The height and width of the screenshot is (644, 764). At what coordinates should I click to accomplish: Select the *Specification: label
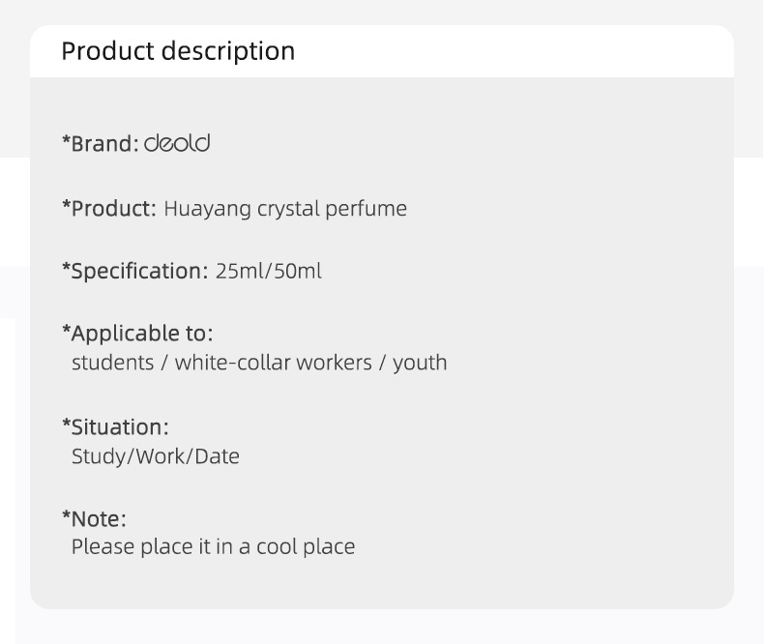134,271
